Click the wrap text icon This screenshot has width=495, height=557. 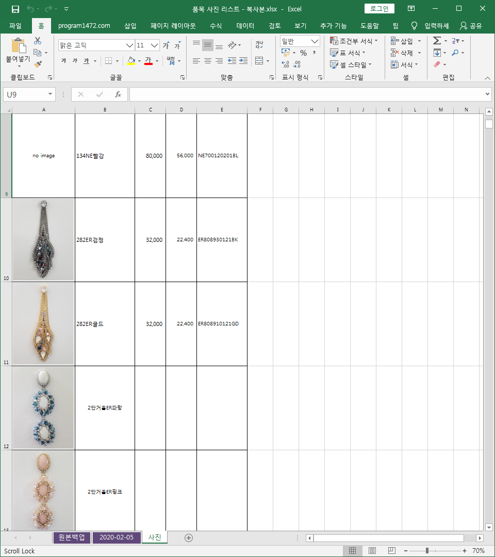coord(259,45)
